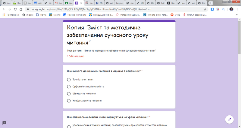Bookmark this page with the star icon
Viewport: 241px width, 128px height.
point(205,9)
